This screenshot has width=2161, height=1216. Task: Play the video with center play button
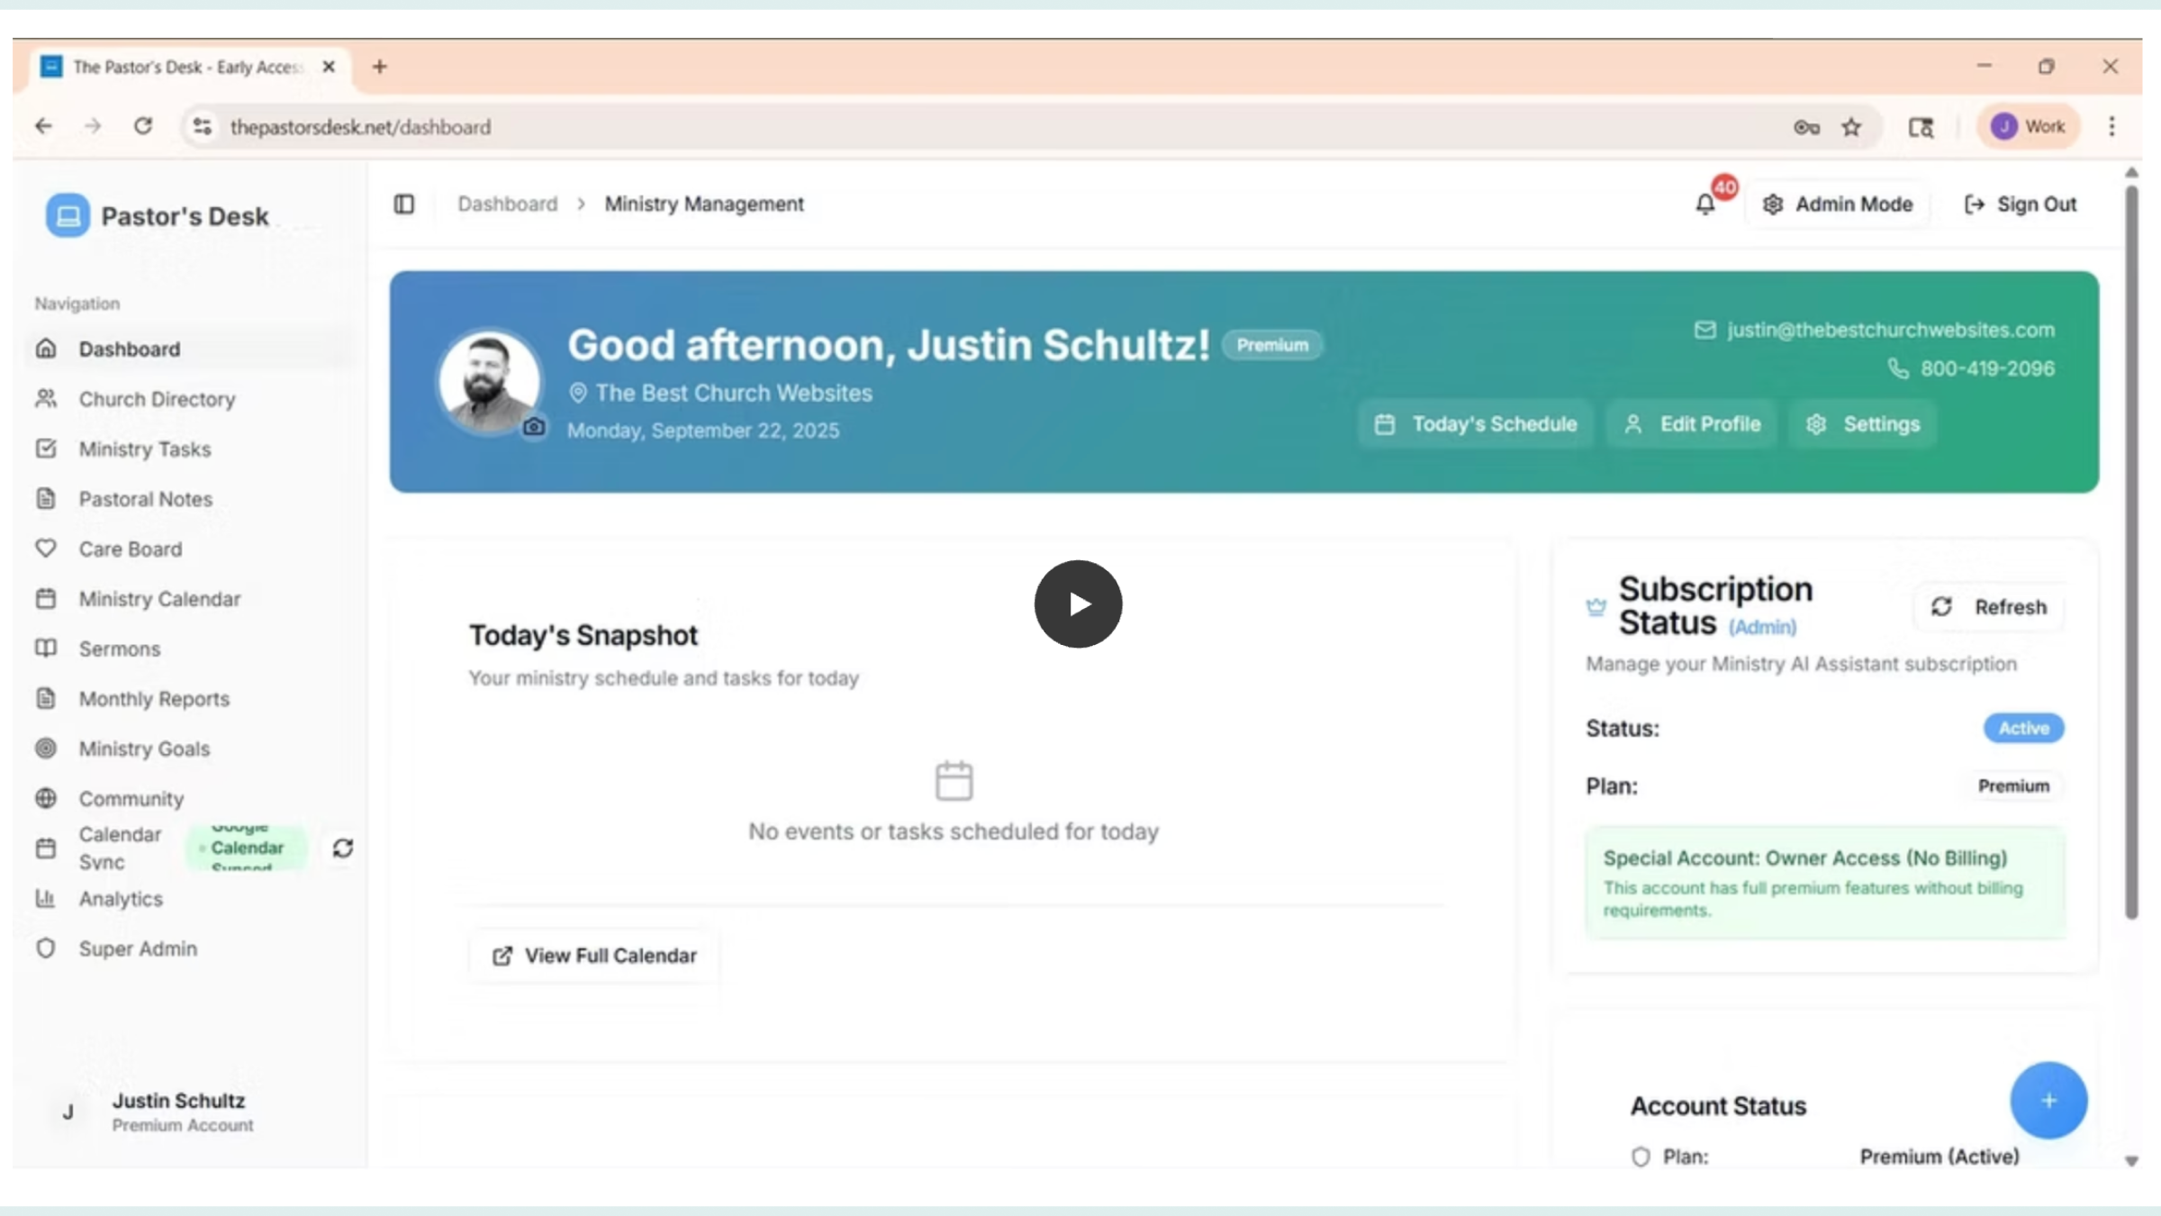tap(1078, 603)
